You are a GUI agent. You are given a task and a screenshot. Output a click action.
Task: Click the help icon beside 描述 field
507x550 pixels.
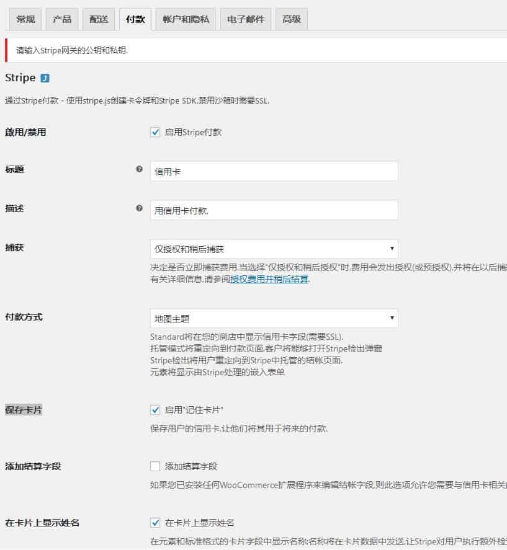coord(140,208)
